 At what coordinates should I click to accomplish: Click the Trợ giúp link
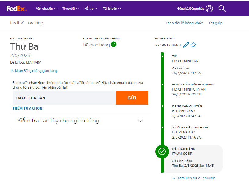coord(215,23)
